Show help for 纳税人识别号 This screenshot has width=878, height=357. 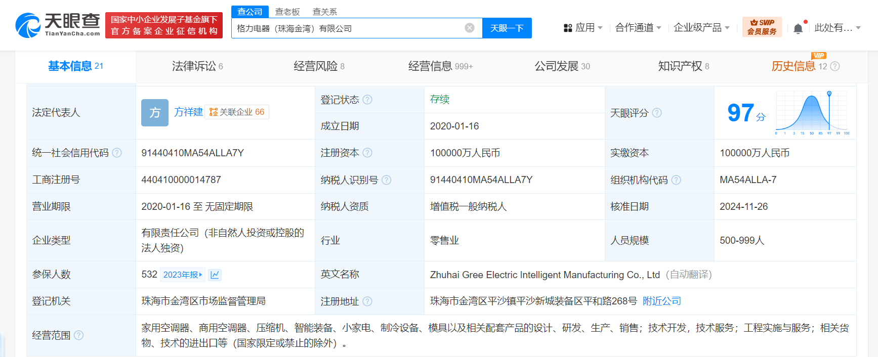387,180
